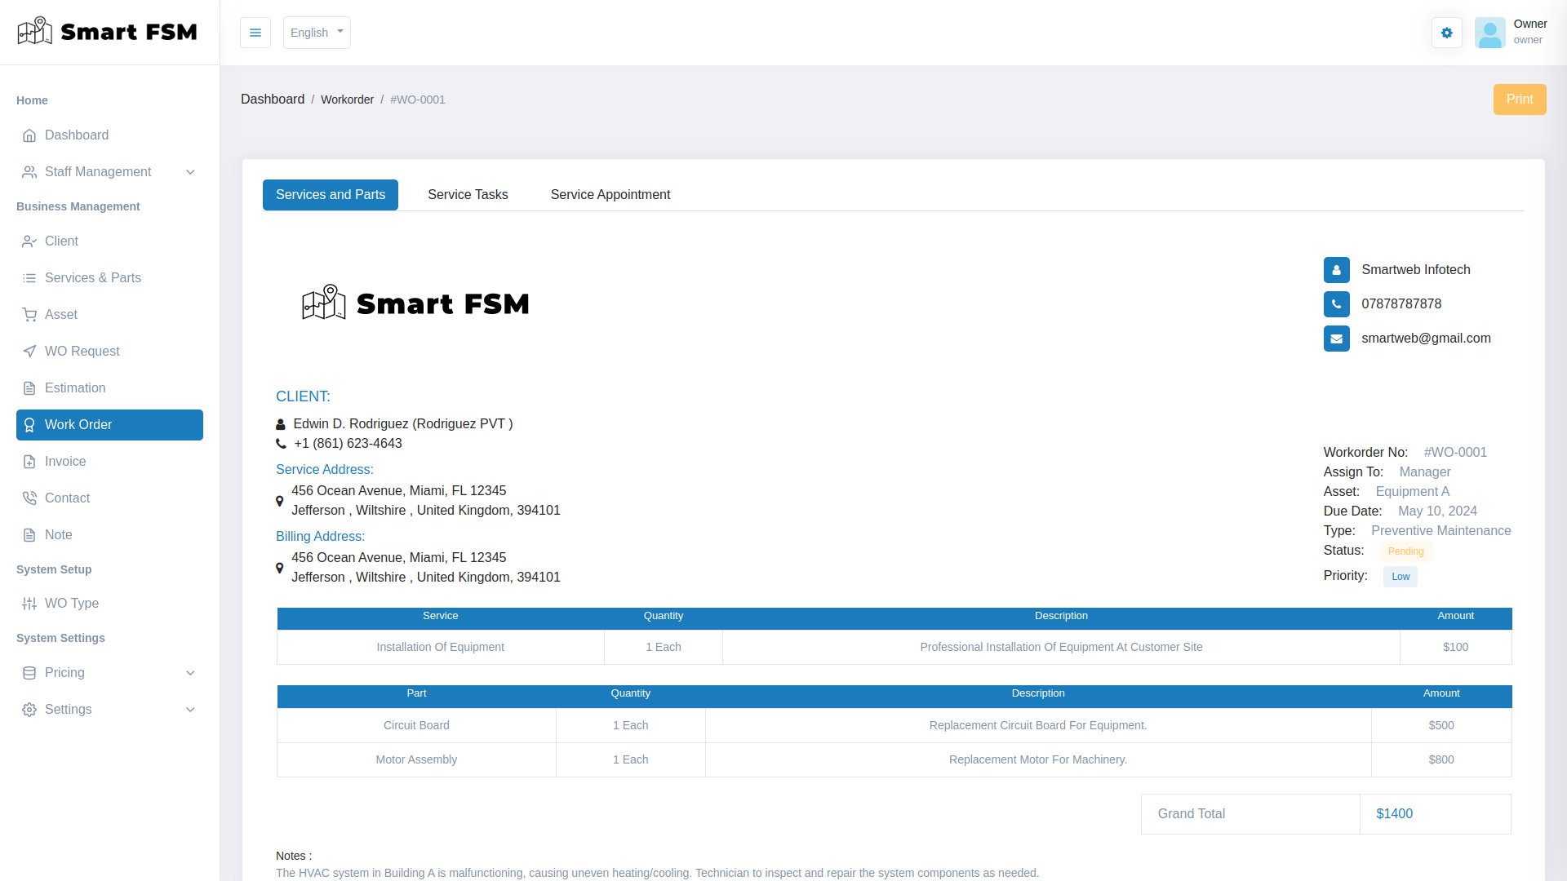Click the Pending status badge
The width and height of the screenshot is (1567, 881).
point(1405,551)
